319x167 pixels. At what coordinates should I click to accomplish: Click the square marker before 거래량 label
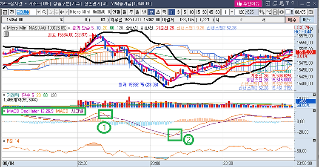4,95
